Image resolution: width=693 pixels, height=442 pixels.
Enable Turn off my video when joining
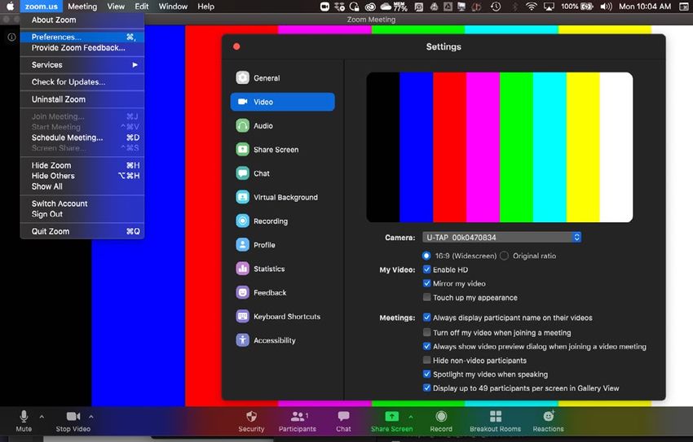[x=427, y=332]
